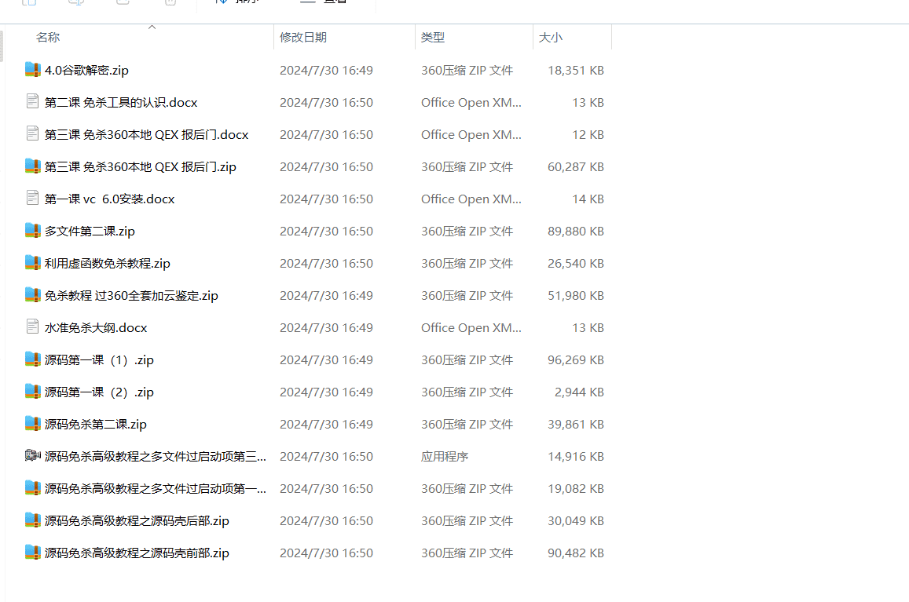
Task: Click the modified date of 4.0谷歌解密.zip
Action: [326, 70]
